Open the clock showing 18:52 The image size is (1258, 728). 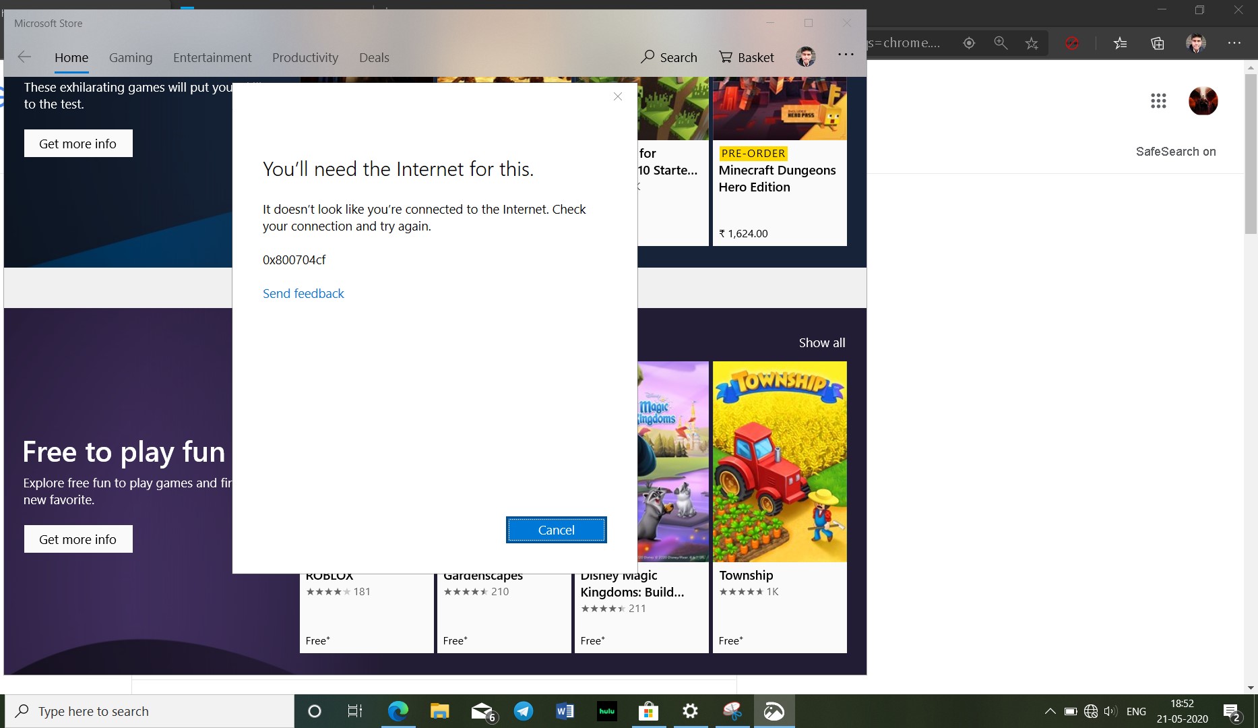pos(1182,711)
